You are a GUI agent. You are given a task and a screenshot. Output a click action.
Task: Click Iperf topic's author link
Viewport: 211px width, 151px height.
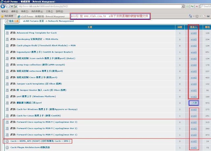194,103
